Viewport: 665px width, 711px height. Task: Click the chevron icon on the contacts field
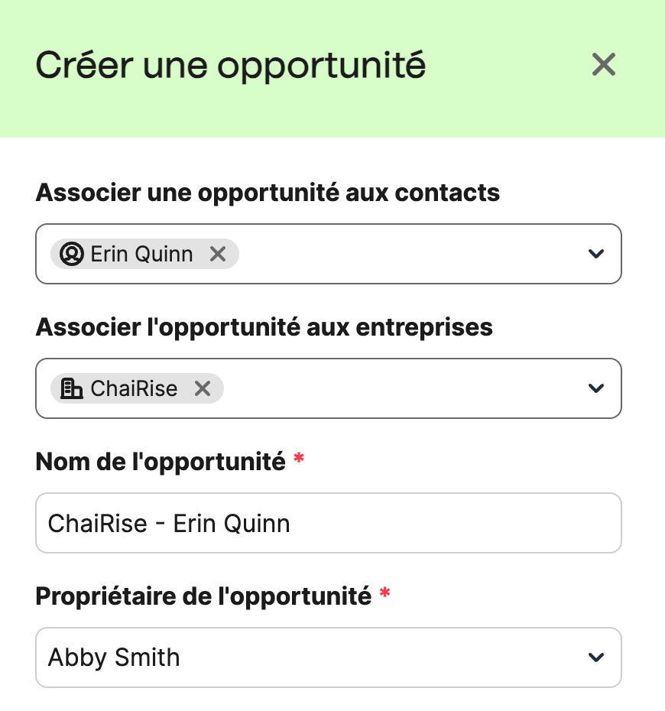click(x=595, y=254)
